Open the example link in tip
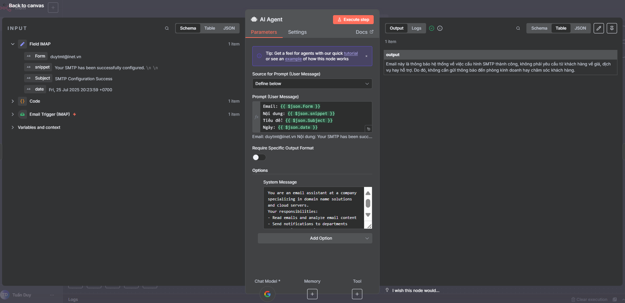Viewport: 625px width, 303px height. 293,59
